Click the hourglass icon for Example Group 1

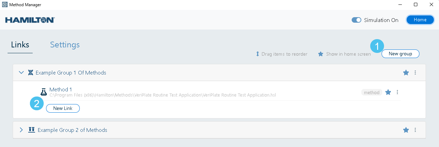31,73
